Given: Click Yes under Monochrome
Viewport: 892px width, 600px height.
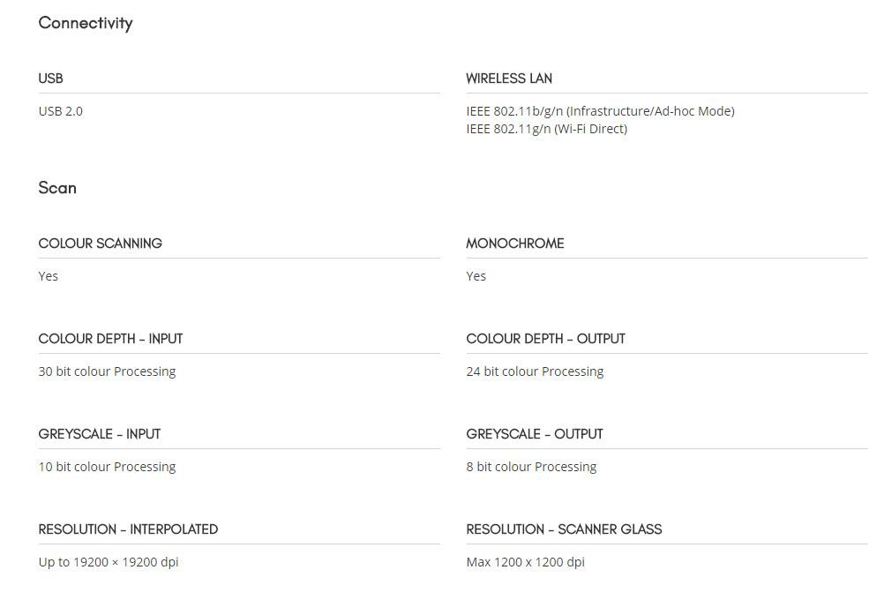Looking at the screenshot, I should (x=476, y=276).
